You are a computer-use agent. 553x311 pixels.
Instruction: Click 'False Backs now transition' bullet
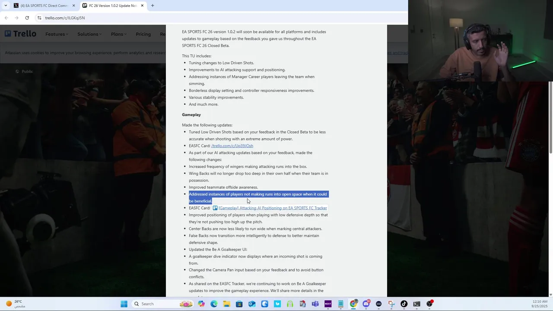pyautogui.click(x=254, y=239)
